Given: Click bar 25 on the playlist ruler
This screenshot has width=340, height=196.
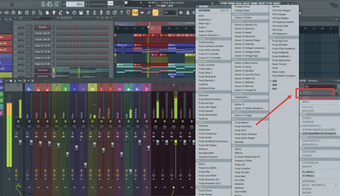Looking at the screenshot, I should [x=152, y=28].
